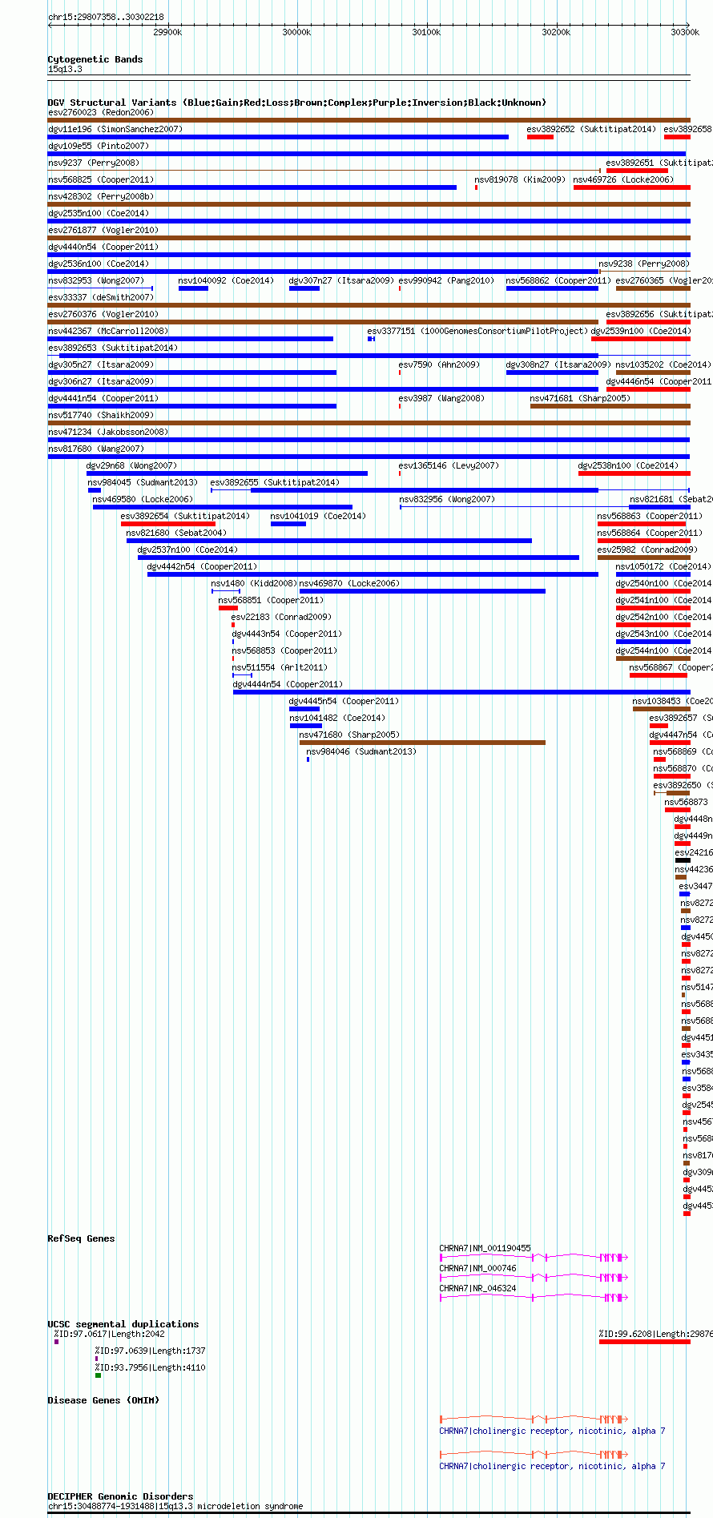Click the dgv29n68 (Wong2007) label
Viewport: 713px width, 1518px height.
point(132,465)
